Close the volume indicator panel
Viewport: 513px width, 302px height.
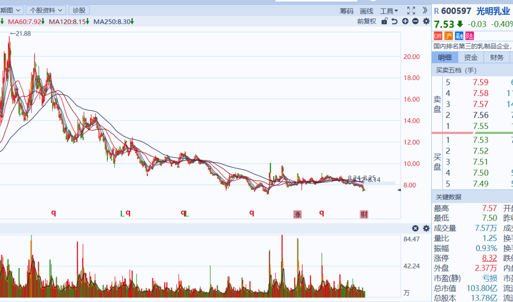point(415,228)
